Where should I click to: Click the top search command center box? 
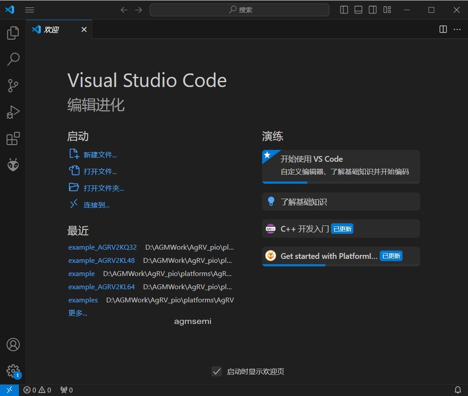pyautogui.click(x=239, y=10)
